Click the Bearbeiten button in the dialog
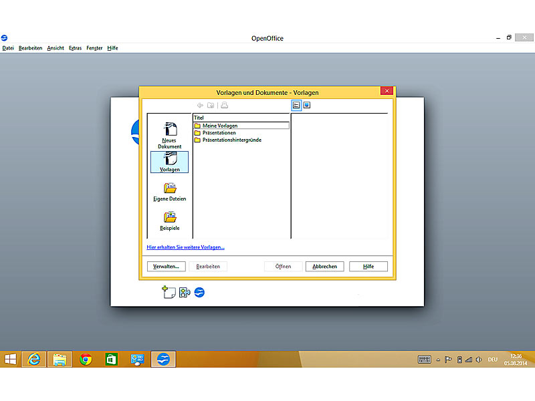 tap(208, 266)
